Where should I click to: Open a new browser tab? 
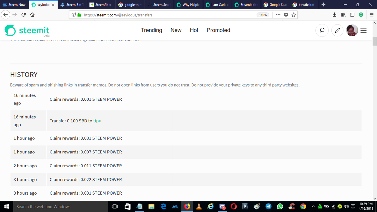tap(323, 5)
